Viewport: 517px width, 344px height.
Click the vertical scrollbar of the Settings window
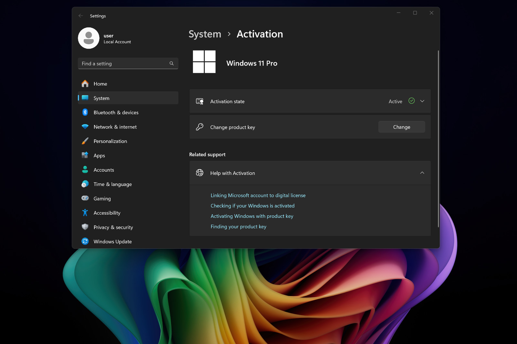[x=438, y=139]
